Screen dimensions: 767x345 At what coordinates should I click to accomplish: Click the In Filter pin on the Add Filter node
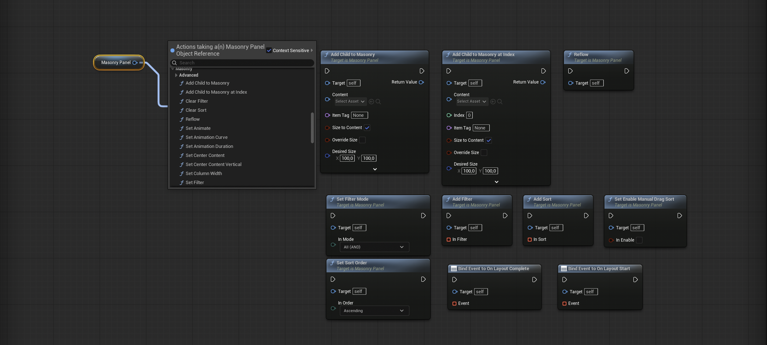(449, 239)
